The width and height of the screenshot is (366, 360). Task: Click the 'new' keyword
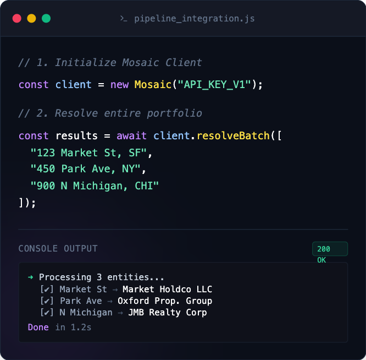[119, 85]
